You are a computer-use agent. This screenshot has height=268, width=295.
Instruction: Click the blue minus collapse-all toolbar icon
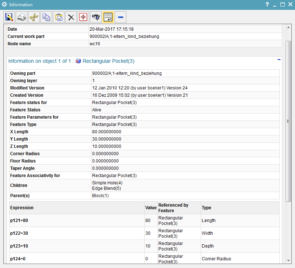click(x=121, y=17)
